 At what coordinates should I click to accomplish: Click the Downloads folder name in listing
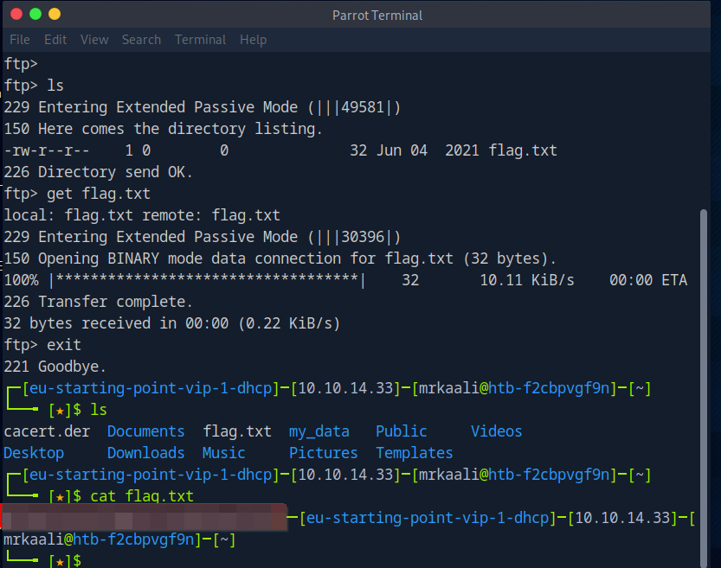(x=145, y=453)
